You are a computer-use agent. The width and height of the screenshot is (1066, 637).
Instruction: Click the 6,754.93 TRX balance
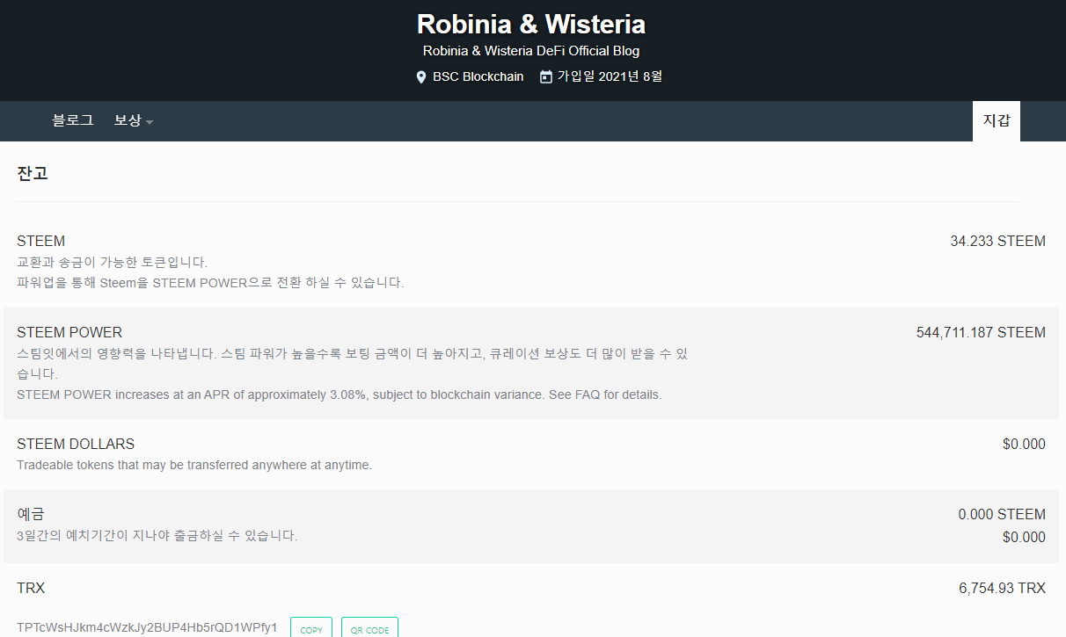click(1002, 588)
